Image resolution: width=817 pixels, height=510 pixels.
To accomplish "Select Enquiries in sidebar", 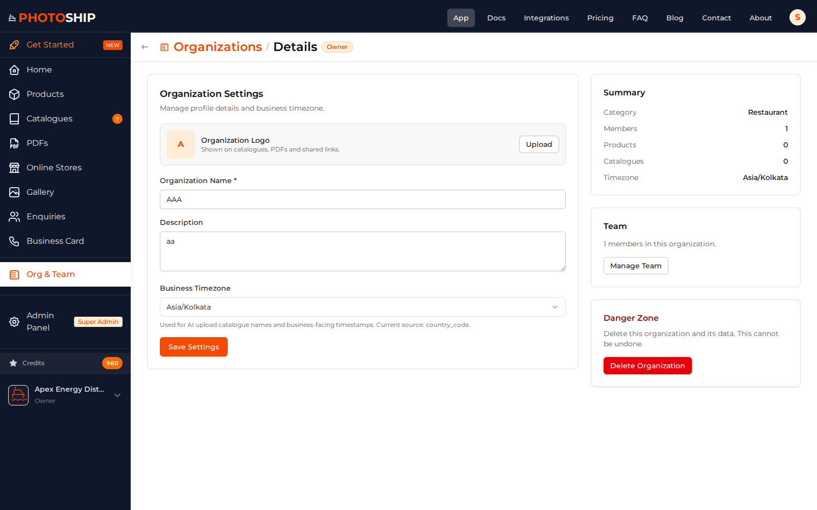I will (65, 217).
